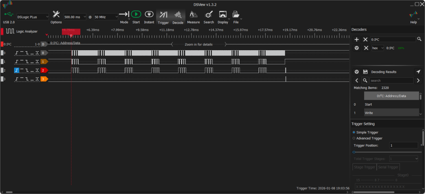Enable rising edge trigger on channel 1

pos(17,61)
